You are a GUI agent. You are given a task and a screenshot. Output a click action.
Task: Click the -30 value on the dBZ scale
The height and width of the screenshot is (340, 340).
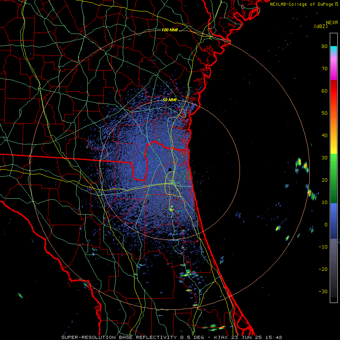coord(323,291)
